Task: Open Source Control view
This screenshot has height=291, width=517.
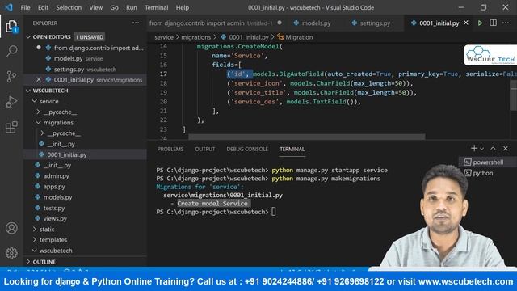Action: click(x=11, y=77)
